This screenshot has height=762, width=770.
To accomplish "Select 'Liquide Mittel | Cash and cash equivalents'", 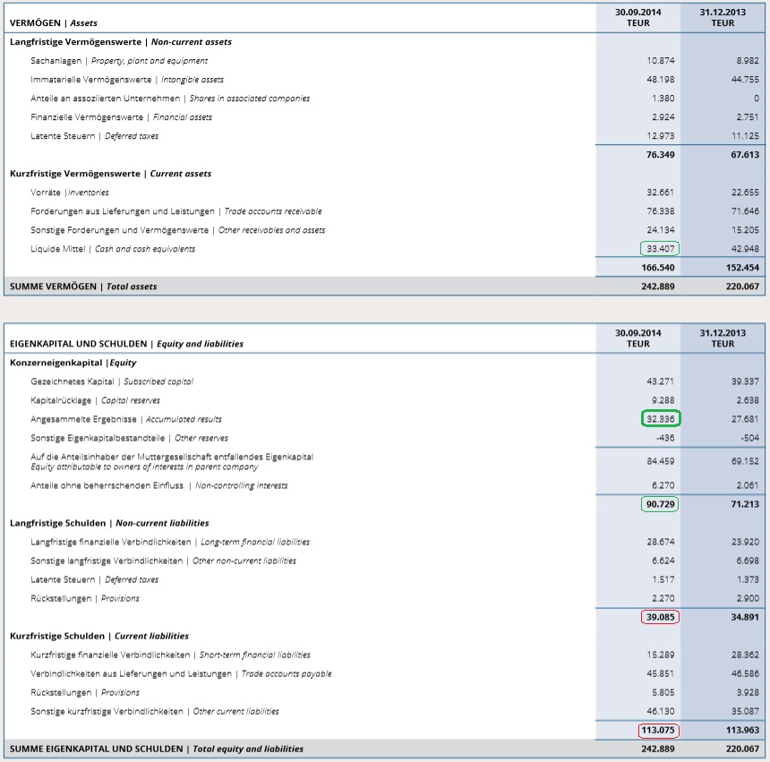I will [x=113, y=249].
